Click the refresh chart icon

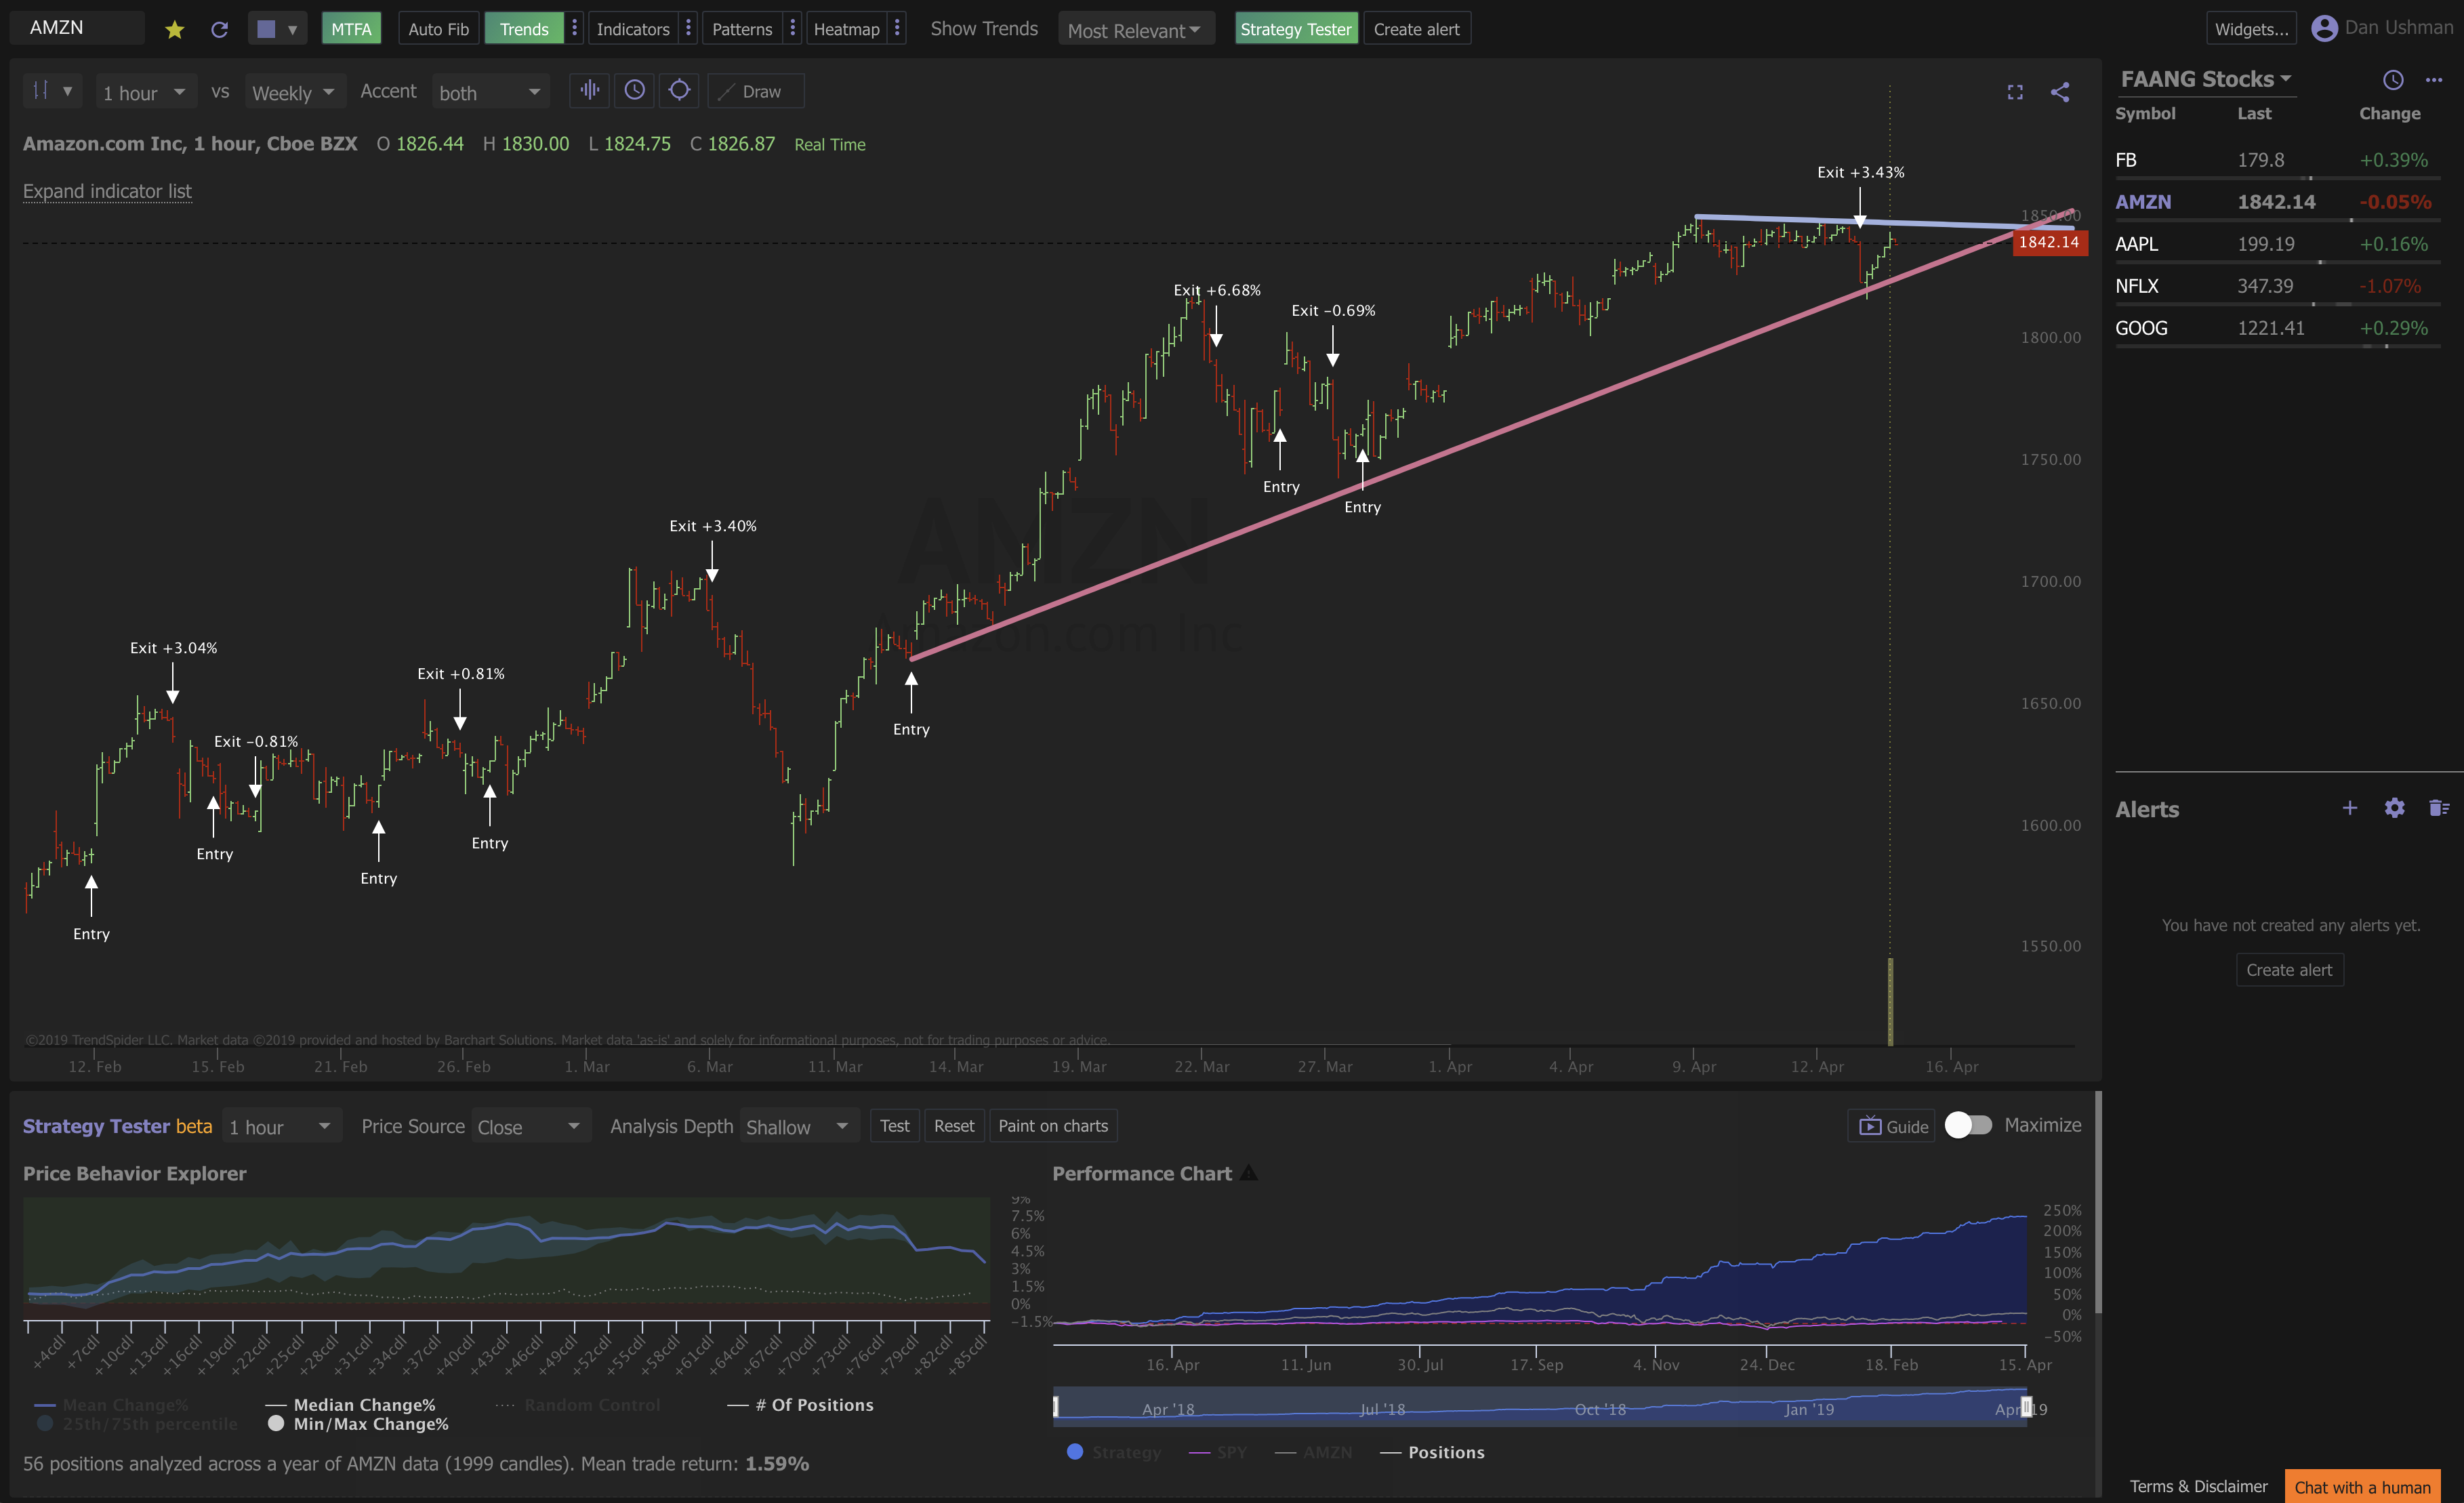point(220,30)
